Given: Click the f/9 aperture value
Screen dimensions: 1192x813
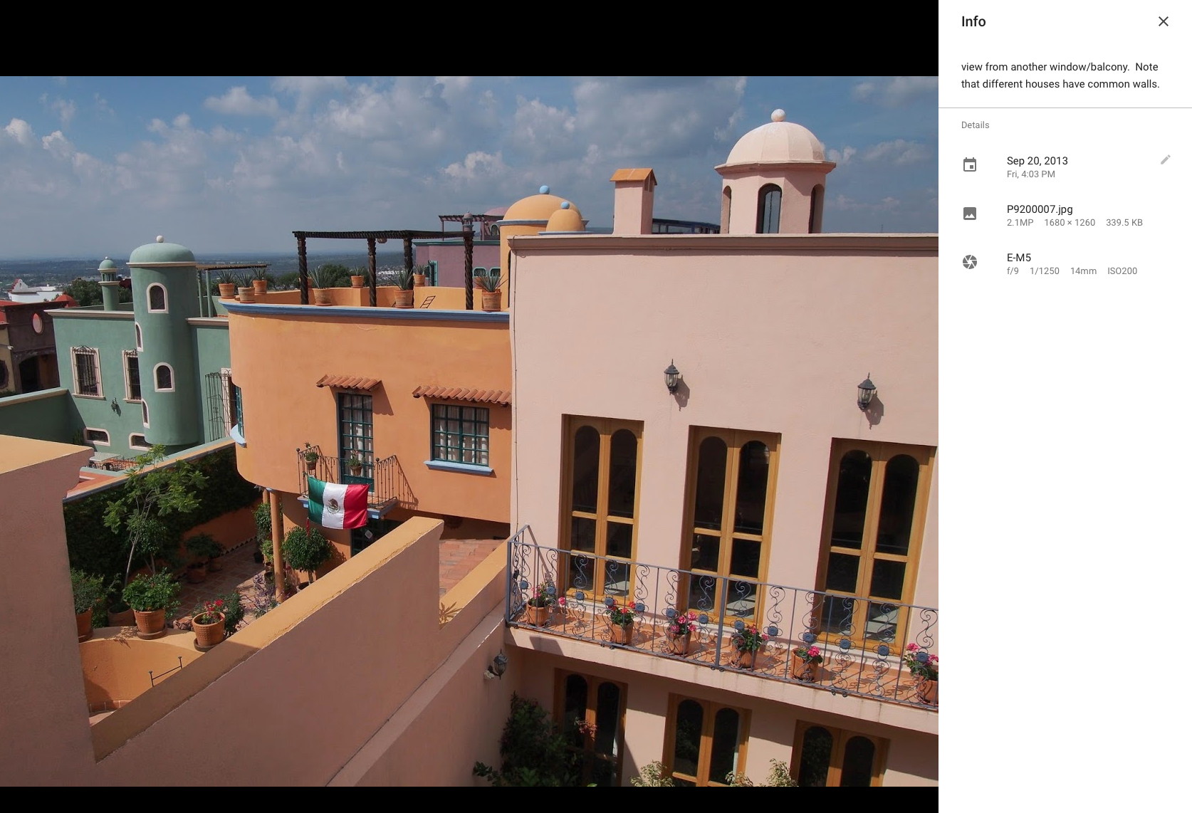Looking at the screenshot, I should click(x=1013, y=271).
